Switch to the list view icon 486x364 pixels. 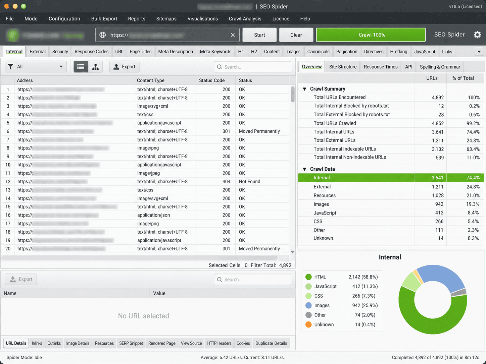click(81, 67)
